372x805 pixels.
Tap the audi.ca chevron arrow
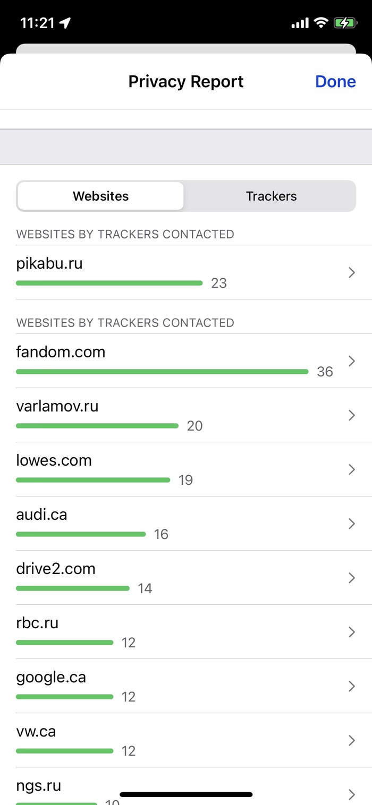tap(351, 524)
